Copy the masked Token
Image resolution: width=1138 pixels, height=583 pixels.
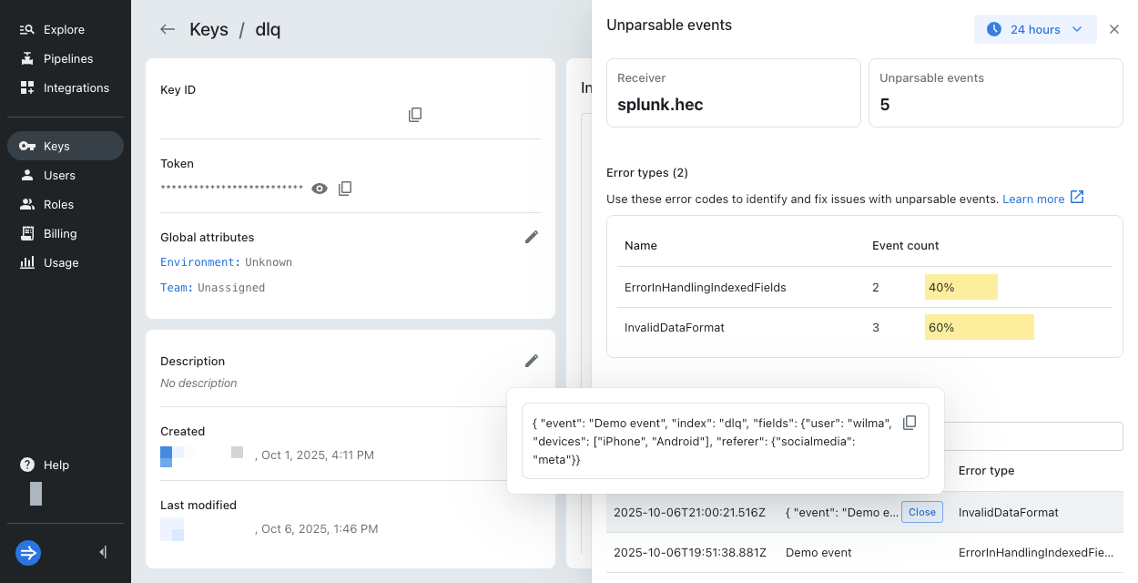point(345,188)
